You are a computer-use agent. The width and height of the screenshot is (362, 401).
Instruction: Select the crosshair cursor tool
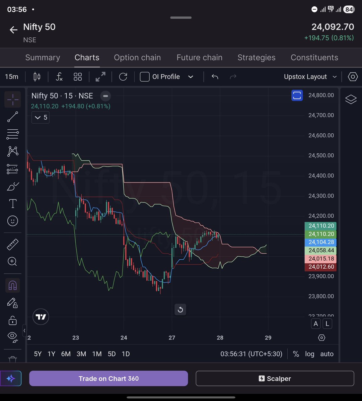point(13,99)
